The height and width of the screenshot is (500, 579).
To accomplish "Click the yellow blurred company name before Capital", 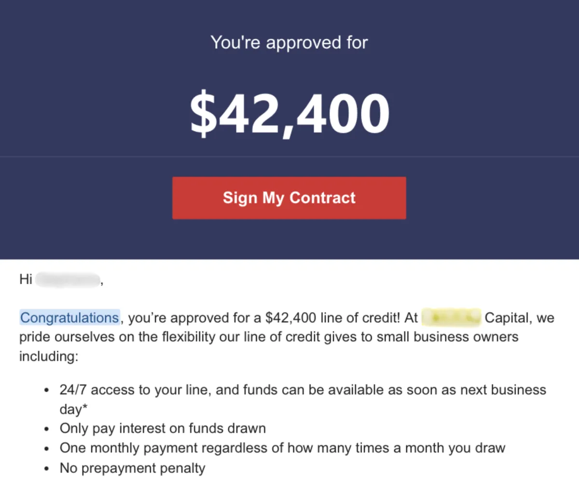I will [x=451, y=317].
